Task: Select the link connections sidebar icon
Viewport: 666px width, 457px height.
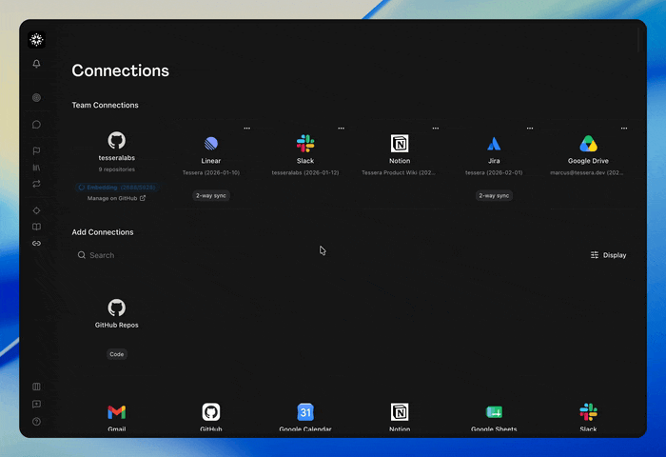Action: click(x=36, y=243)
